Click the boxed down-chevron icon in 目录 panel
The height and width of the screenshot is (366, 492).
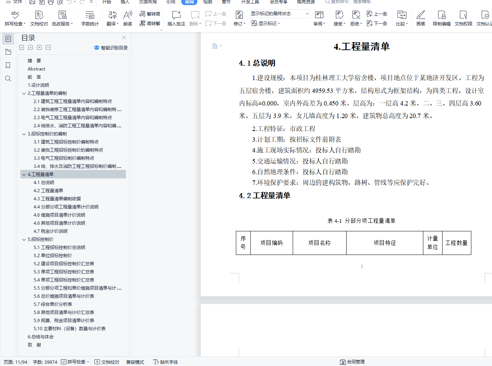point(22,48)
